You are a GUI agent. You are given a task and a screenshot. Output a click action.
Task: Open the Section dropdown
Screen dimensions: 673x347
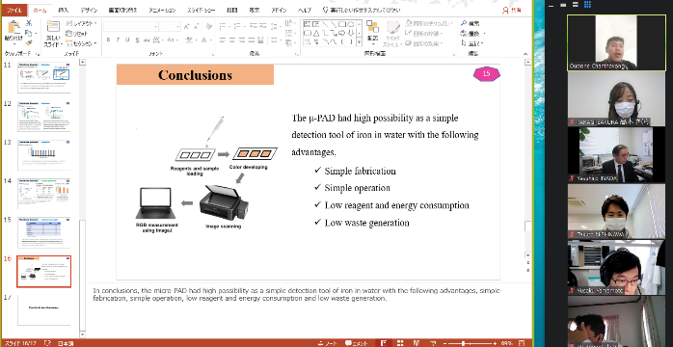pos(81,42)
